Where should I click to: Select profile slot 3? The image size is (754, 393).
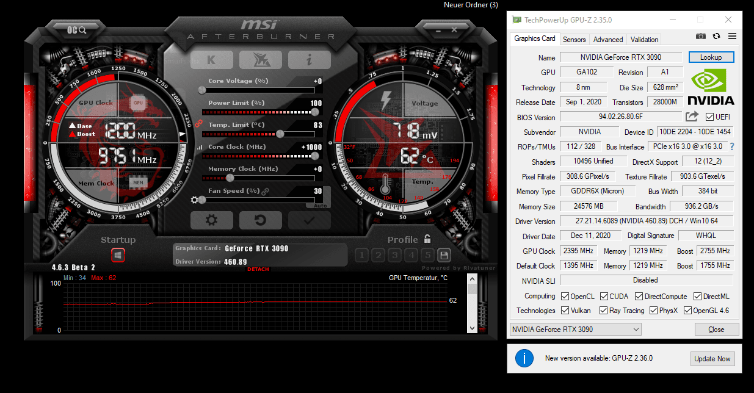tap(395, 255)
